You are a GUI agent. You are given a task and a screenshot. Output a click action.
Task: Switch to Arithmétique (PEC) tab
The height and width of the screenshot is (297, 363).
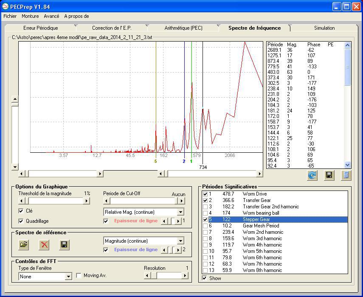183,28
